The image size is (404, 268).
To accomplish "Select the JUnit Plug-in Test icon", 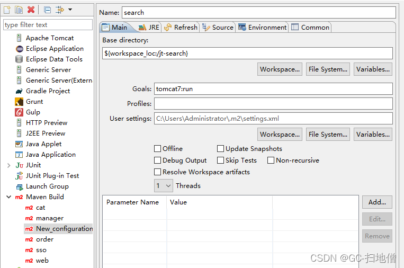I will (19, 176).
